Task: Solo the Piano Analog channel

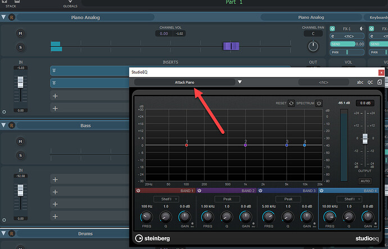Action: click(20, 47)
